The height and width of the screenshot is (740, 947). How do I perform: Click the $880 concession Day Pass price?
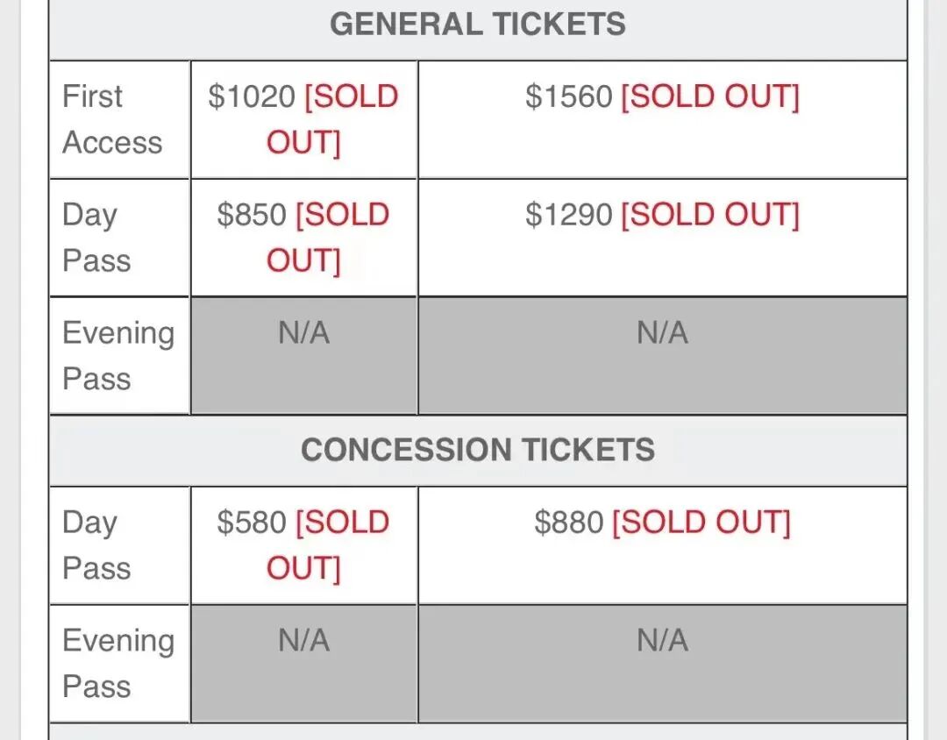568,523
